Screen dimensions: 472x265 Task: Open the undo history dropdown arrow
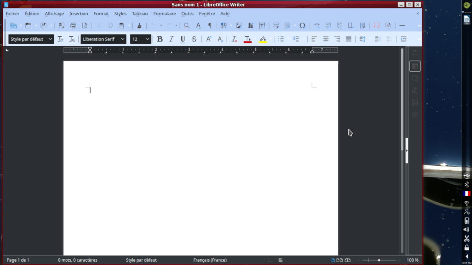(x=161, y=25)
